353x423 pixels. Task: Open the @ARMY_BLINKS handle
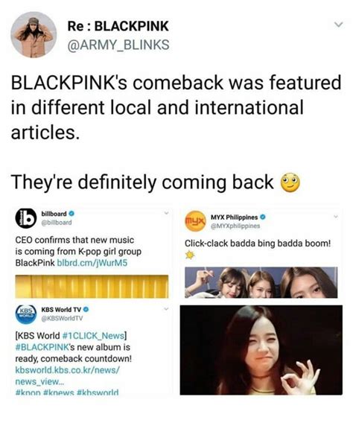click(118, 45)
